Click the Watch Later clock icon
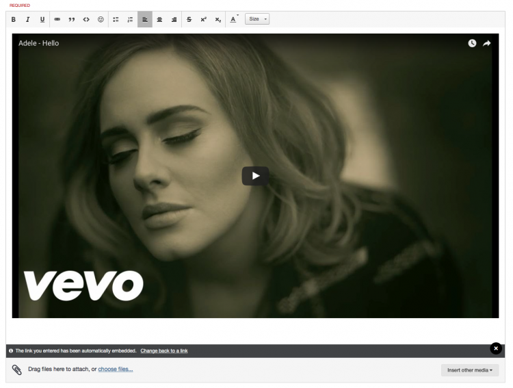Screen dimensions: 513x388 pos(472,43)
